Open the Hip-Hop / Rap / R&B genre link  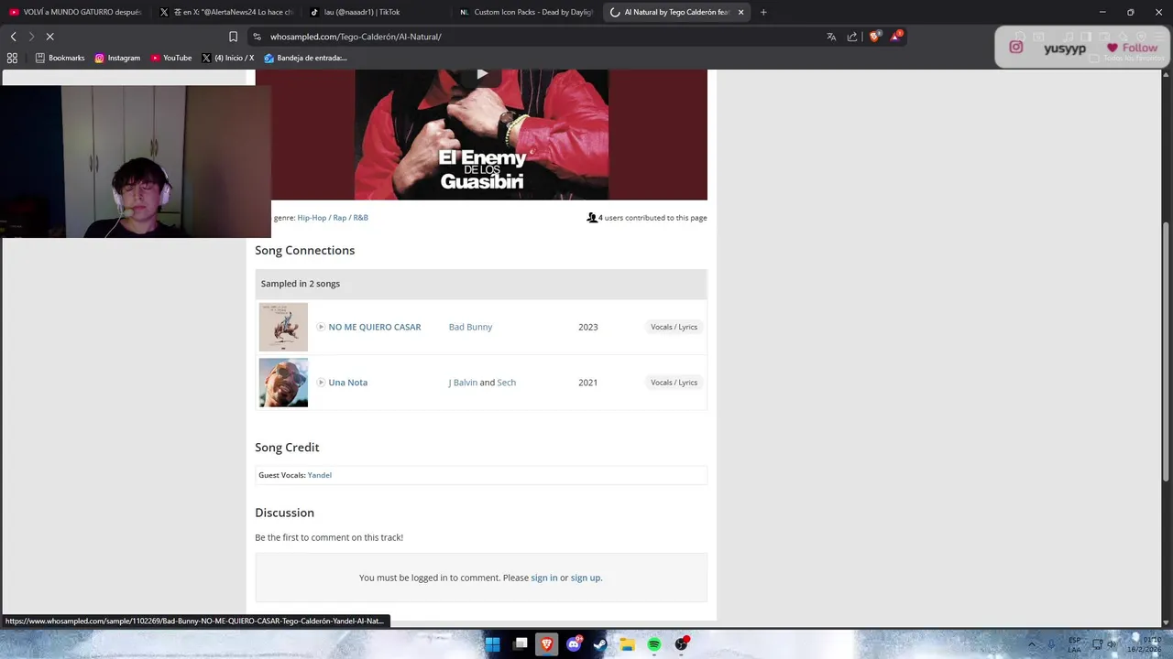point(333,218)
